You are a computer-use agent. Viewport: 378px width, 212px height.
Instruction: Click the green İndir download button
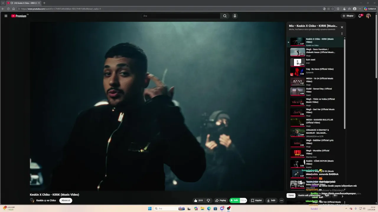pyautogui.click(x=234, y=201)
